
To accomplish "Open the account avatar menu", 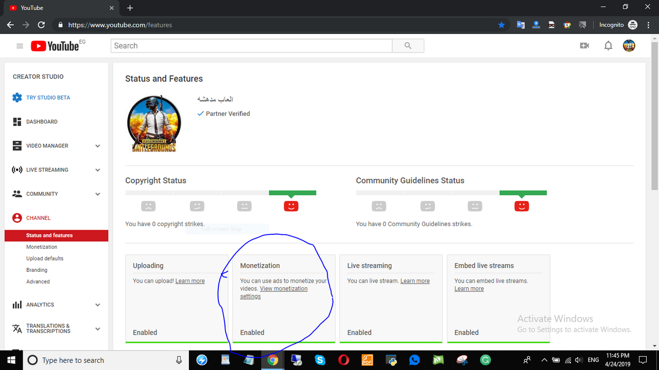I will coord(629,46).
